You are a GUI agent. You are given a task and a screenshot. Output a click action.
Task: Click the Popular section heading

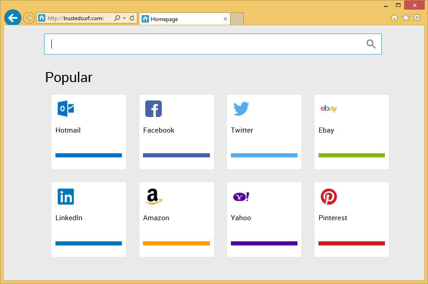click(x=69, y=78)
